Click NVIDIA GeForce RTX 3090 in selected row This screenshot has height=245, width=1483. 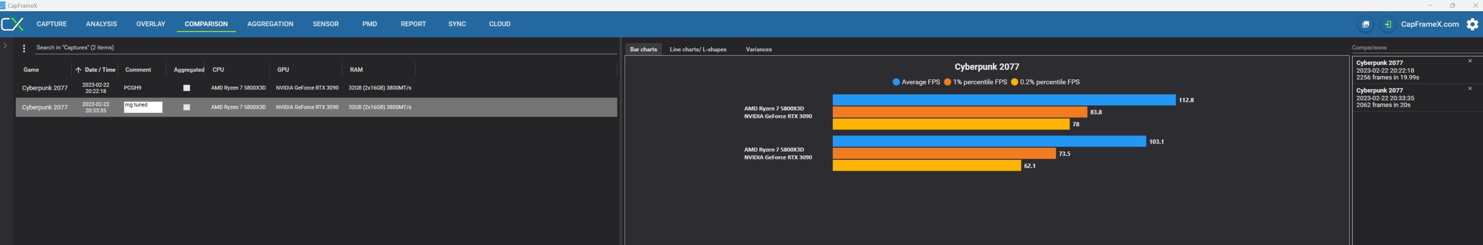pos(307,107)
